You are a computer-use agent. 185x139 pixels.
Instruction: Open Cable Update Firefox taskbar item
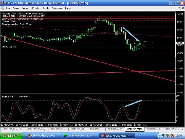[x=43, y=135]
